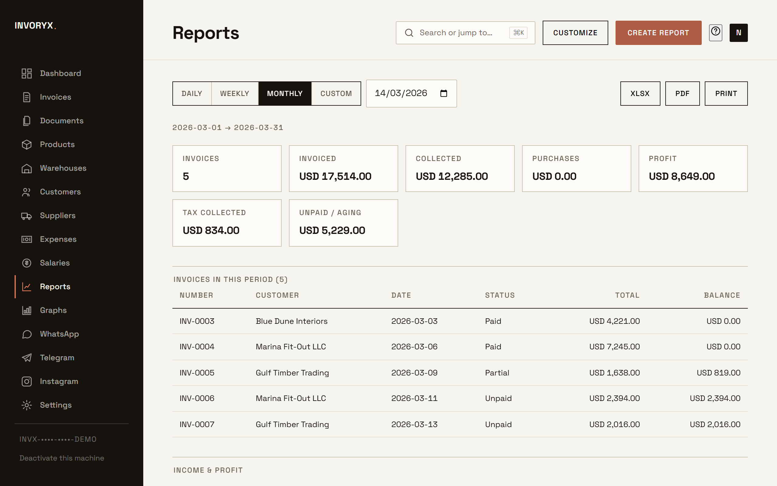Click invoice number INV-0004
This screenshot has width=777, height=486.
point(197,347)
